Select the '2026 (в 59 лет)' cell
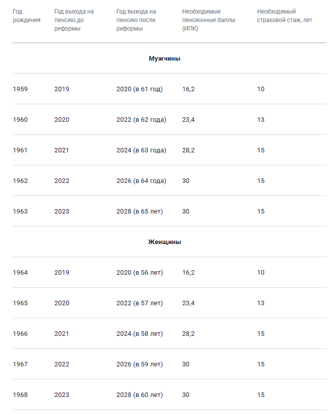This screenshot has width=329, height=415. point(139,364)
